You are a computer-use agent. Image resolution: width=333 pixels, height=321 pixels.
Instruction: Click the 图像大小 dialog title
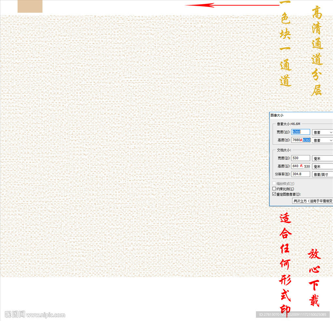pos(277,115)
